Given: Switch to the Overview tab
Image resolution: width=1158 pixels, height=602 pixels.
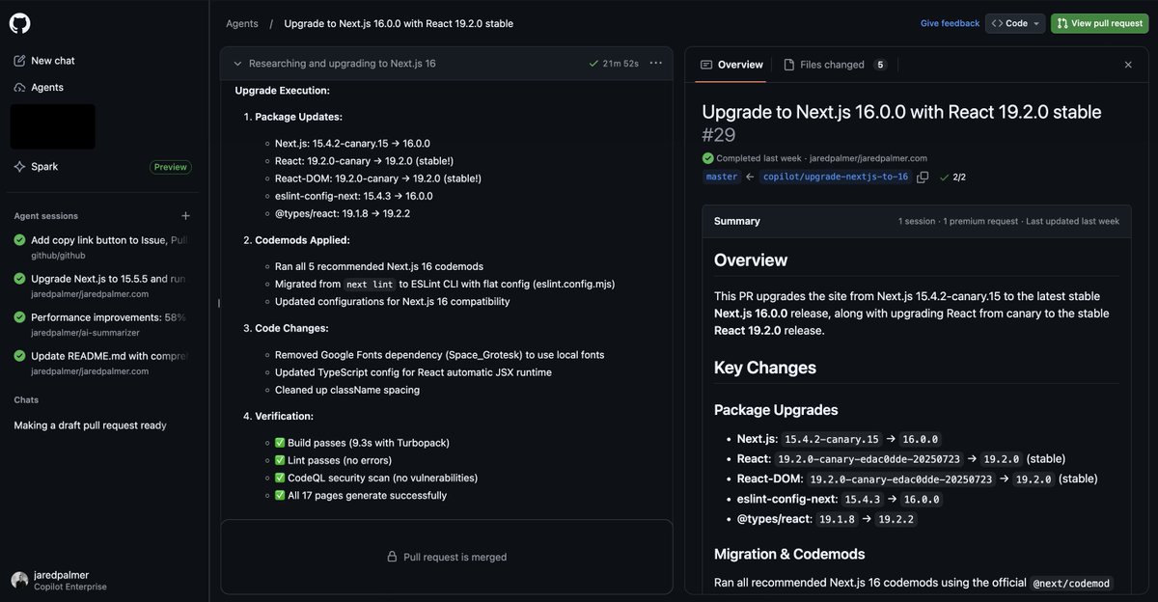Looking at the screenshot, I should click(731, 65).
